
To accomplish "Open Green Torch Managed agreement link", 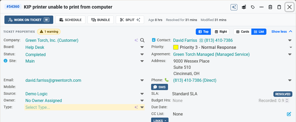I will pos(211,55).
